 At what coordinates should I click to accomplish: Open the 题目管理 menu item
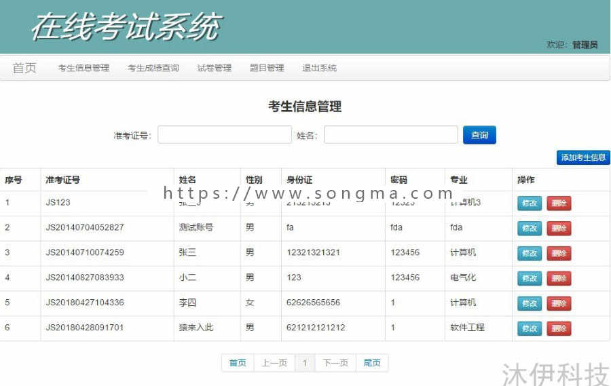pyautogui.click(x=267, y=68)
